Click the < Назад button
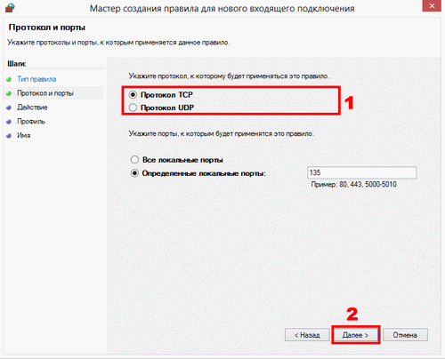The height and width of the screenshot is (359, 445). 307,335
